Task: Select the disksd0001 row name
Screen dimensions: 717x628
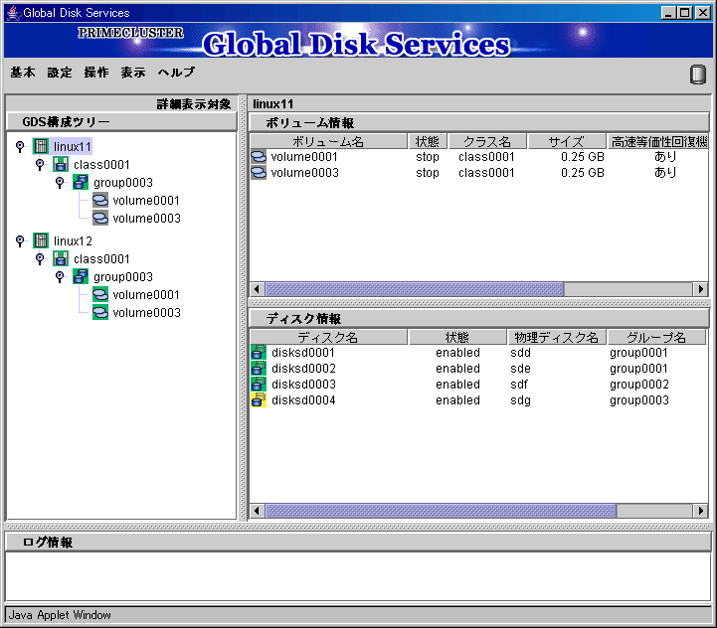Action: click(302, 353)
